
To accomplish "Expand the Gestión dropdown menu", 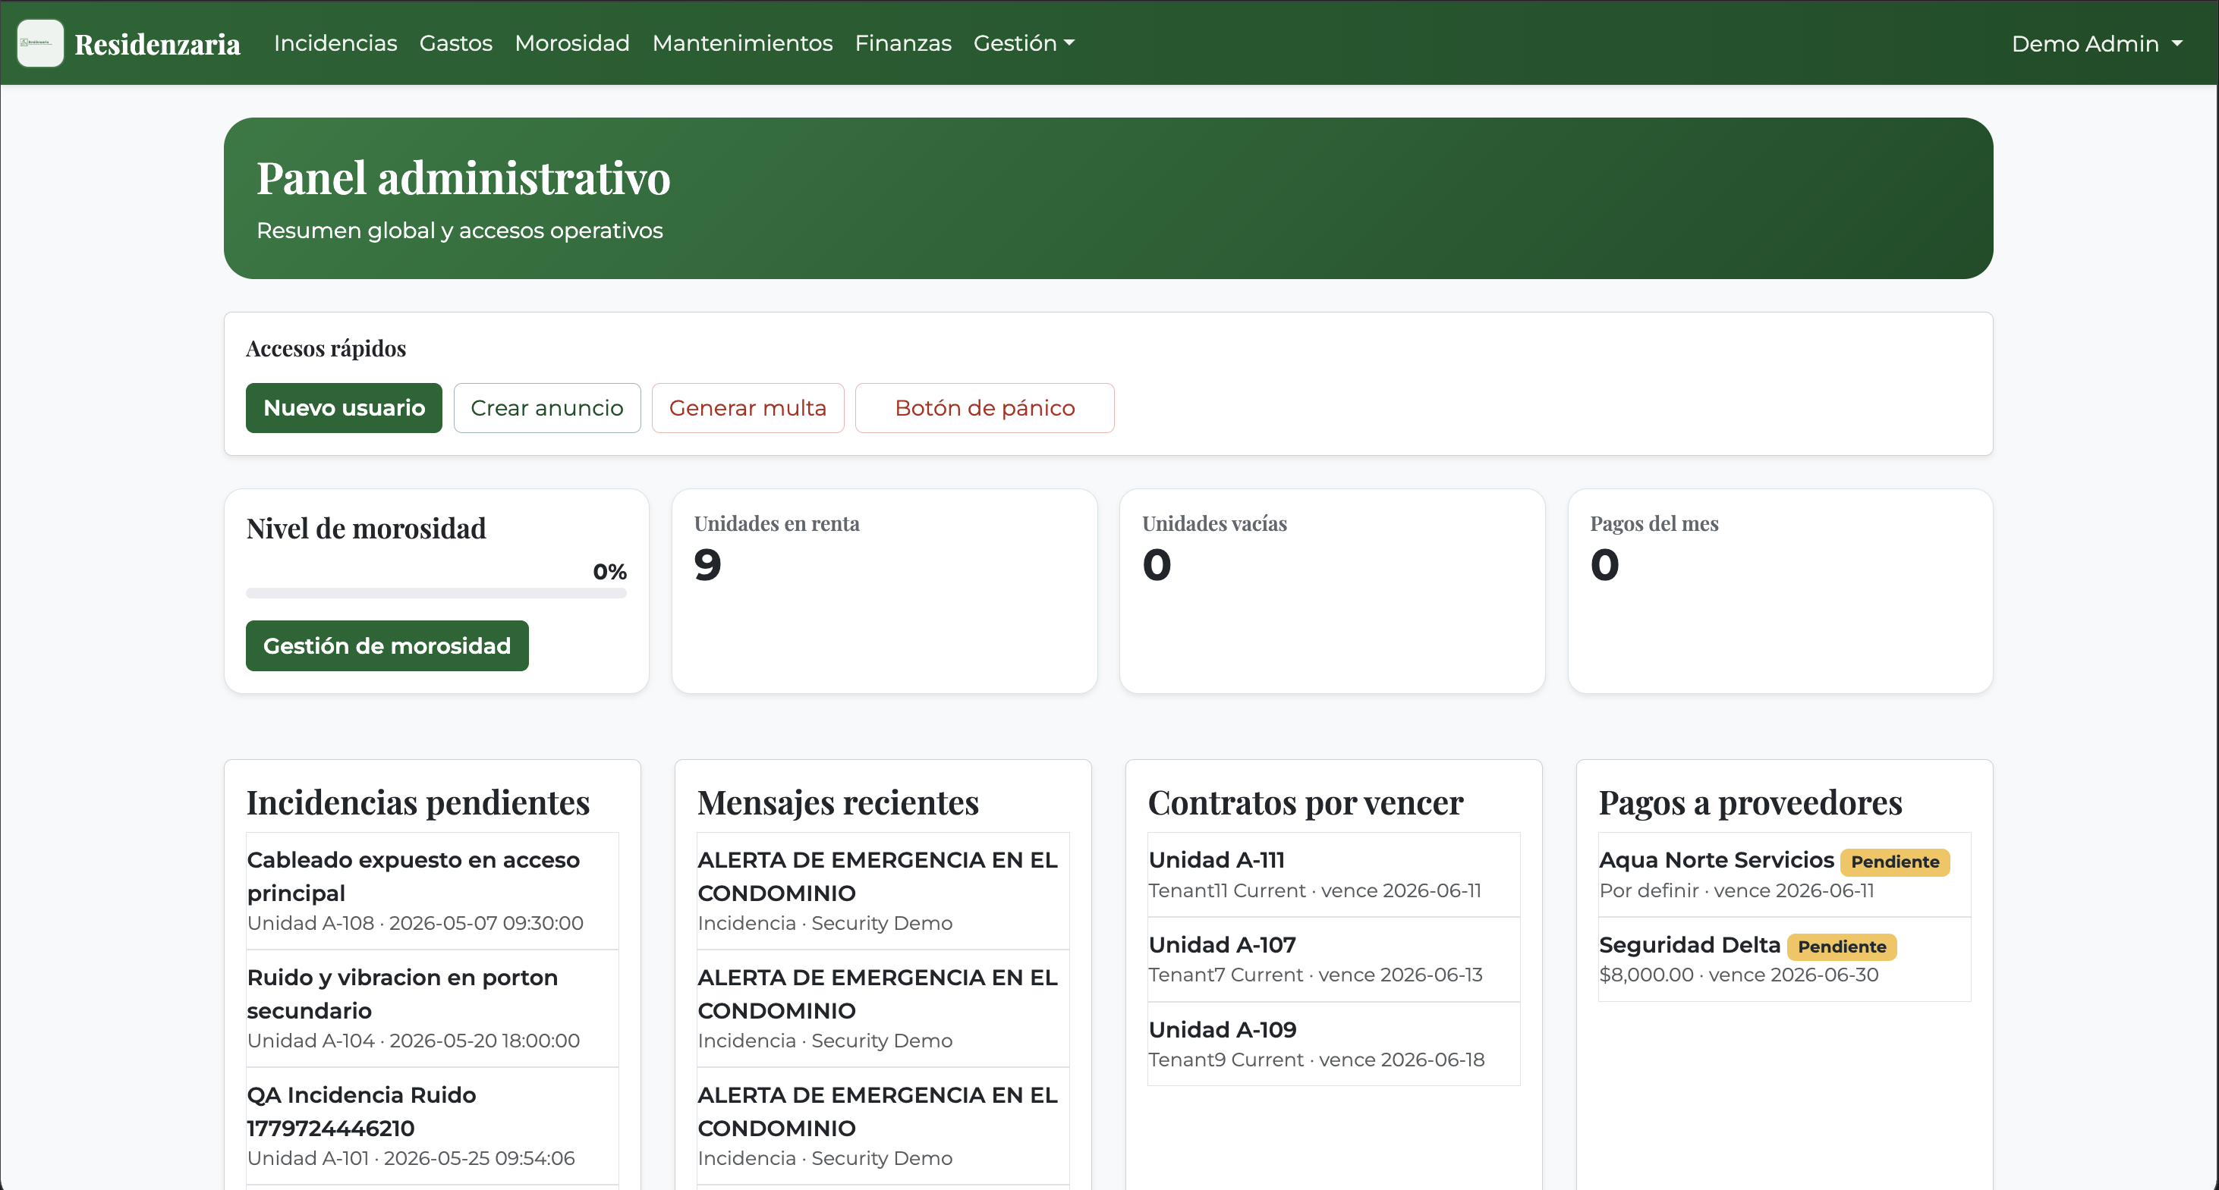I will (1023, 43).
